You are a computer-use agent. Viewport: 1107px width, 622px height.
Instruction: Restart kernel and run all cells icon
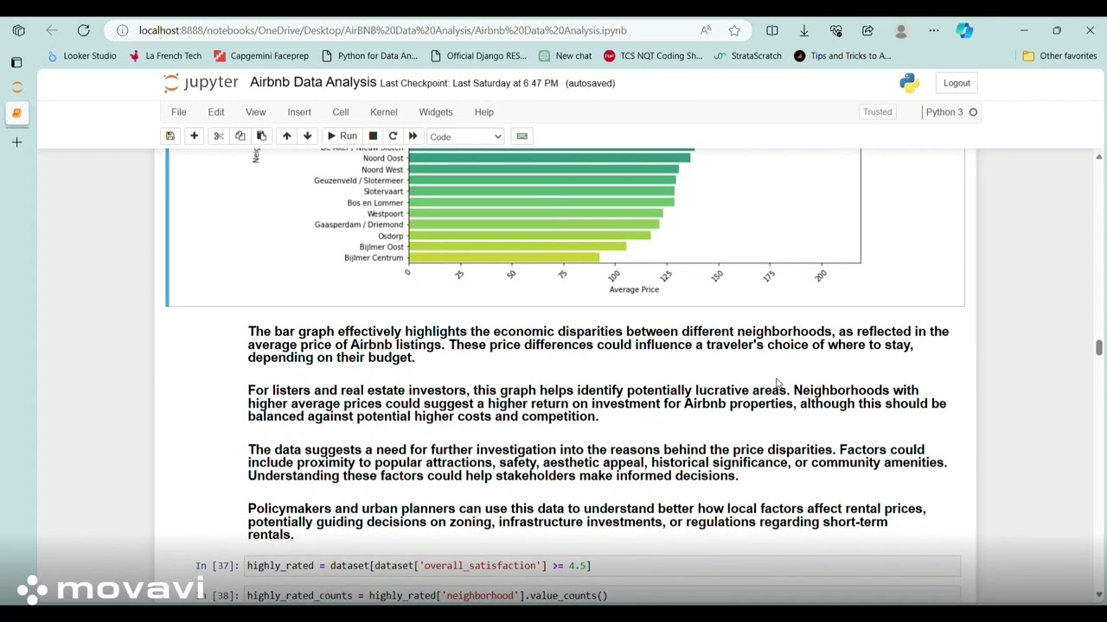pyautogui.click(x=413, y=136)
